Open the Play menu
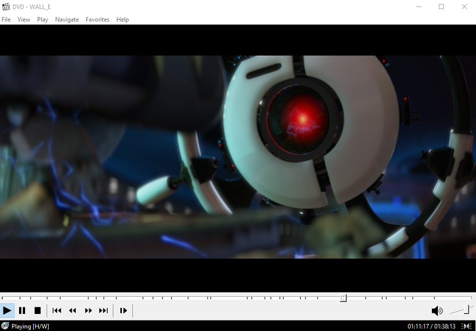Viewport: 476px width, 331px height. click(x=43, y=20)
